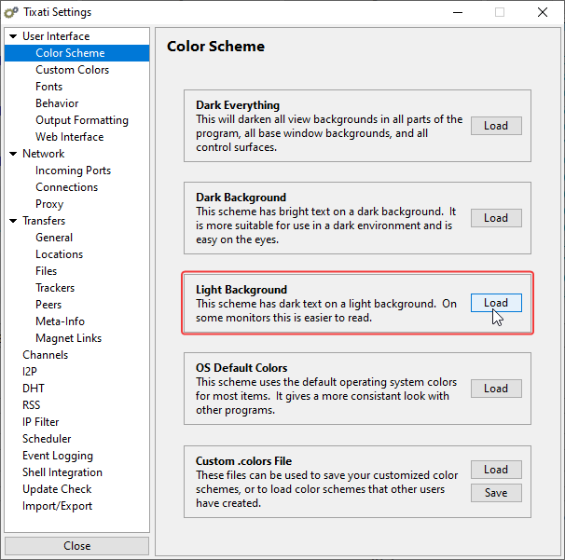Open Magnet Links settings
Viewport: 565px width, 560px height.
68,338
